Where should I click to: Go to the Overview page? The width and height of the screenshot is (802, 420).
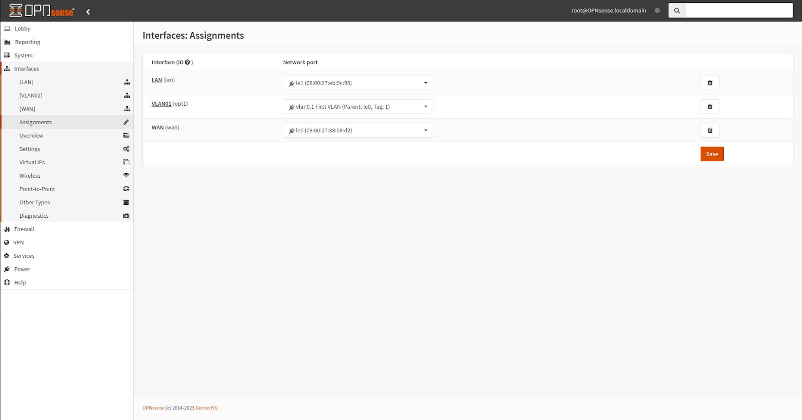(68, 136)
